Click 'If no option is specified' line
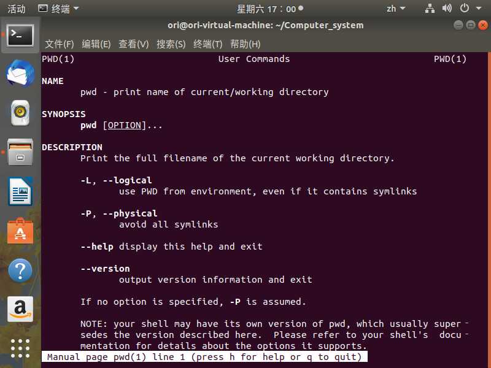Image resolution: width=491 pixels, height=368 pixels. [193, 302]
